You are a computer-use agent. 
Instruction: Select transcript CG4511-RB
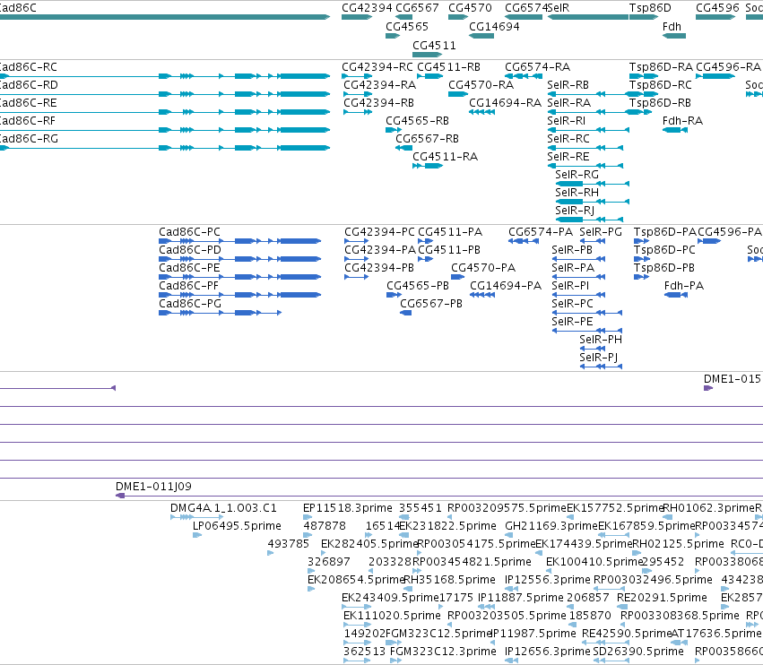448,67
